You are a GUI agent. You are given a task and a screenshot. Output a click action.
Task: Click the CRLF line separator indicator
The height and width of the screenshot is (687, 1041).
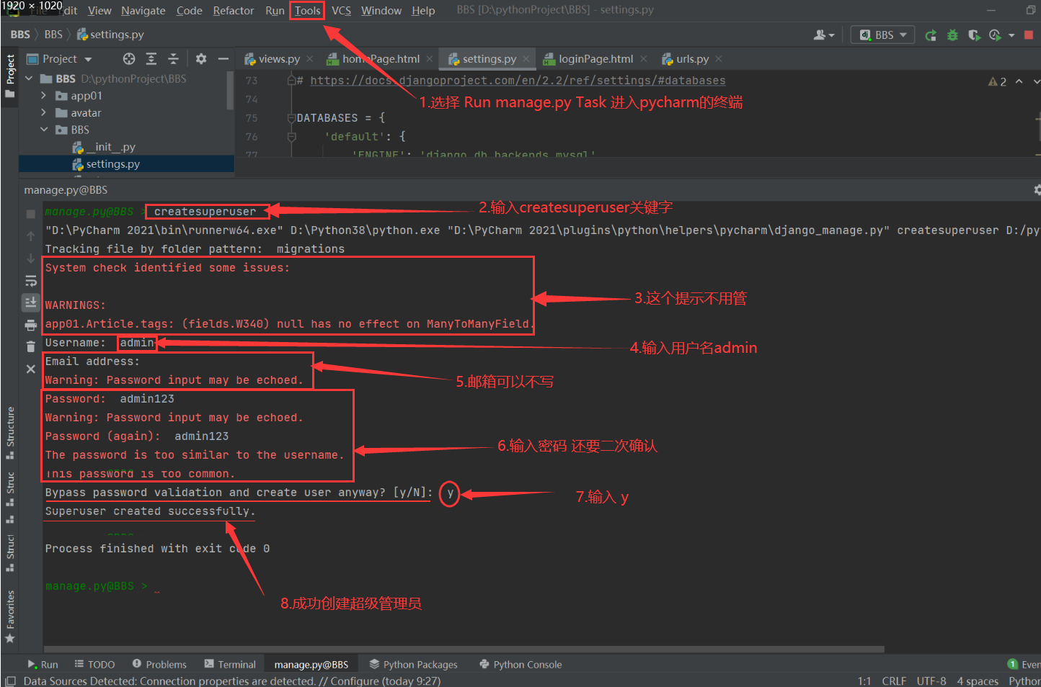(x=894, y=681)
